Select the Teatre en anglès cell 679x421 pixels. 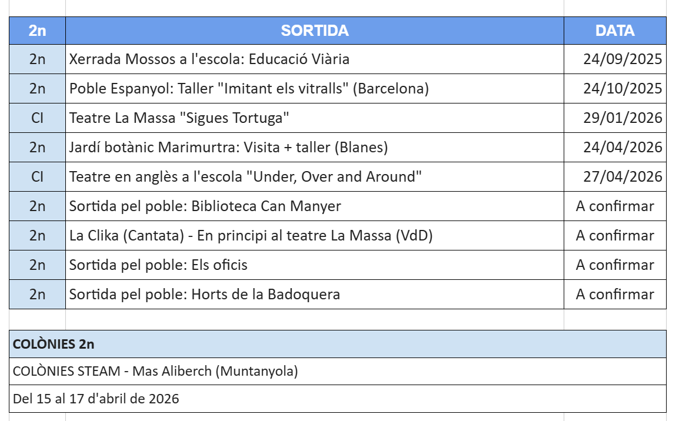coord(246,177)
